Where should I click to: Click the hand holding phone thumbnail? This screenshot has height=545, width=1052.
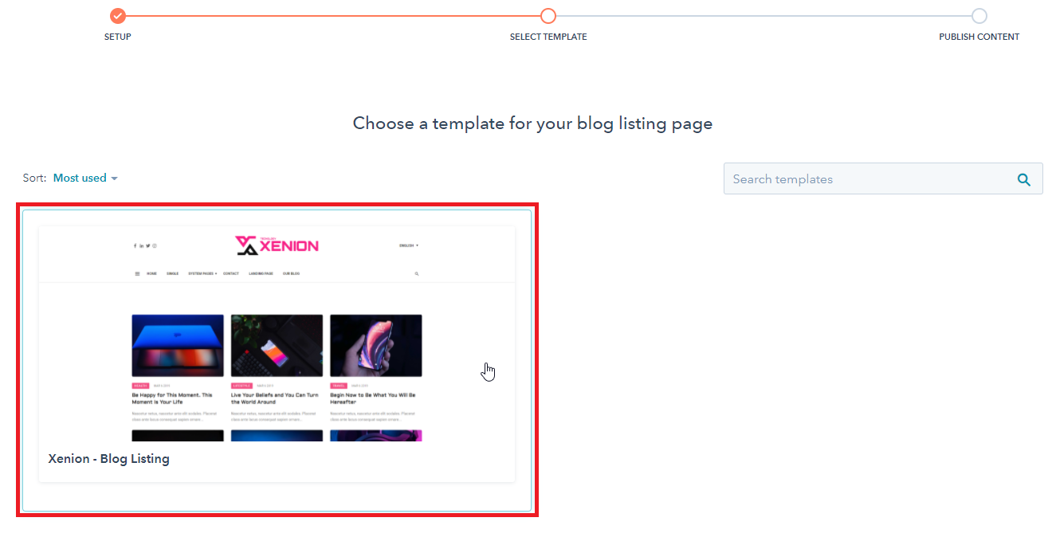click(376, 345)
